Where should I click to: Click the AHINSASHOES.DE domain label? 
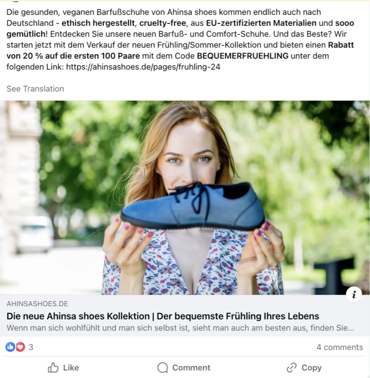click(37, 304)
